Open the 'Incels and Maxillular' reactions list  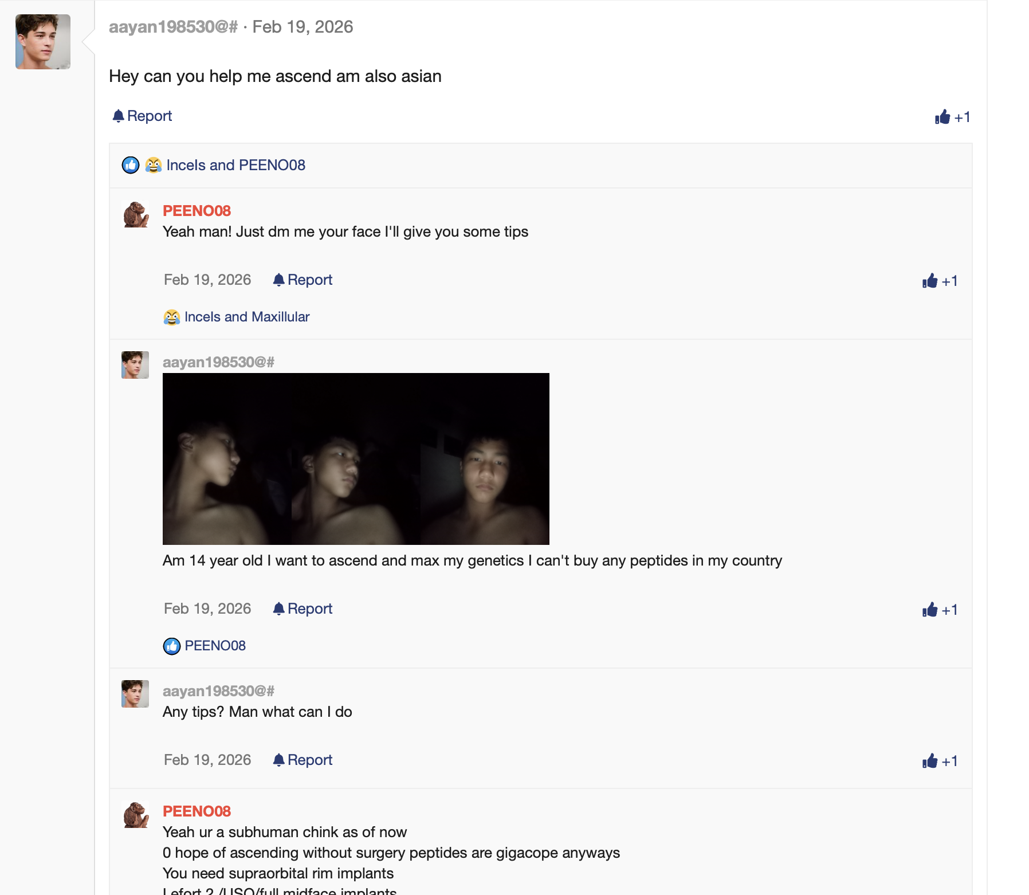(x=247, y=317)
